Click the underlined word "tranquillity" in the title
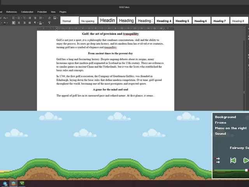This screenshot has height=187, width=249. [x=131, y=34]
